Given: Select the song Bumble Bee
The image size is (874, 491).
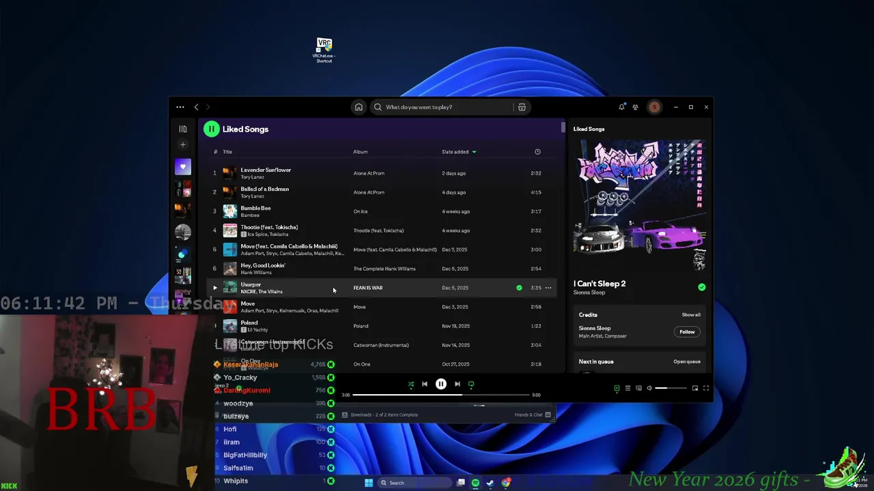Looking at the screenshot, I should click(255, 208).
